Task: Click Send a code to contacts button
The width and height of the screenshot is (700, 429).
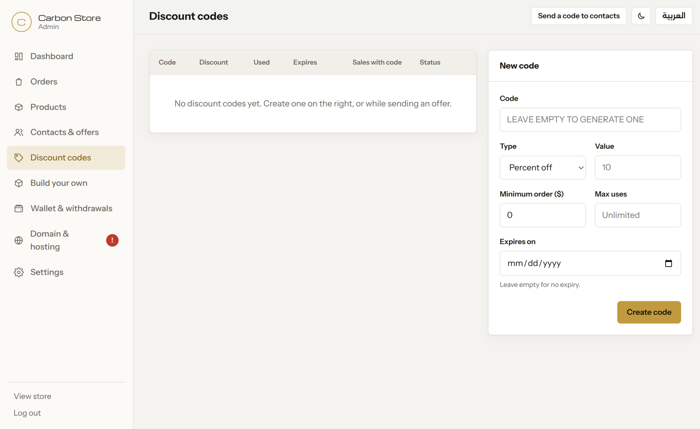Action: click(579, 16)
